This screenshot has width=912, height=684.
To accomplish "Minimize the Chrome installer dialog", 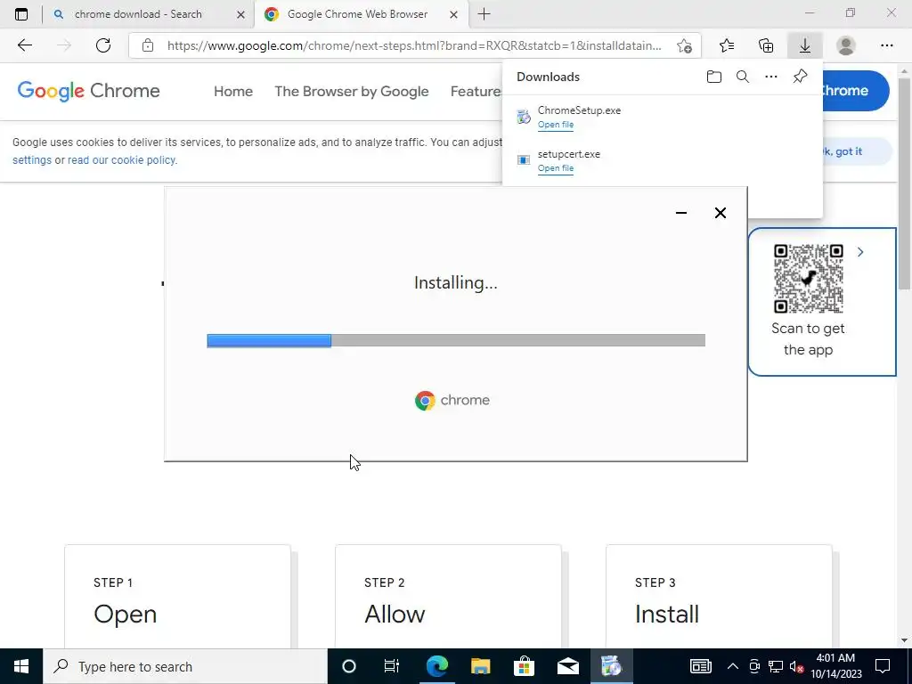I will [x=681, y=213].
